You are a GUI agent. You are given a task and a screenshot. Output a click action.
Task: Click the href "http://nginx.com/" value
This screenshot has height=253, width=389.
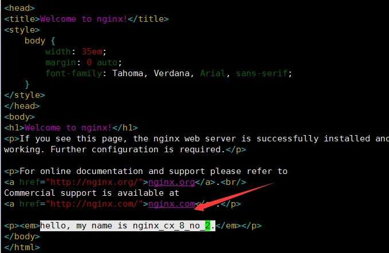click(x=94, y=204)
